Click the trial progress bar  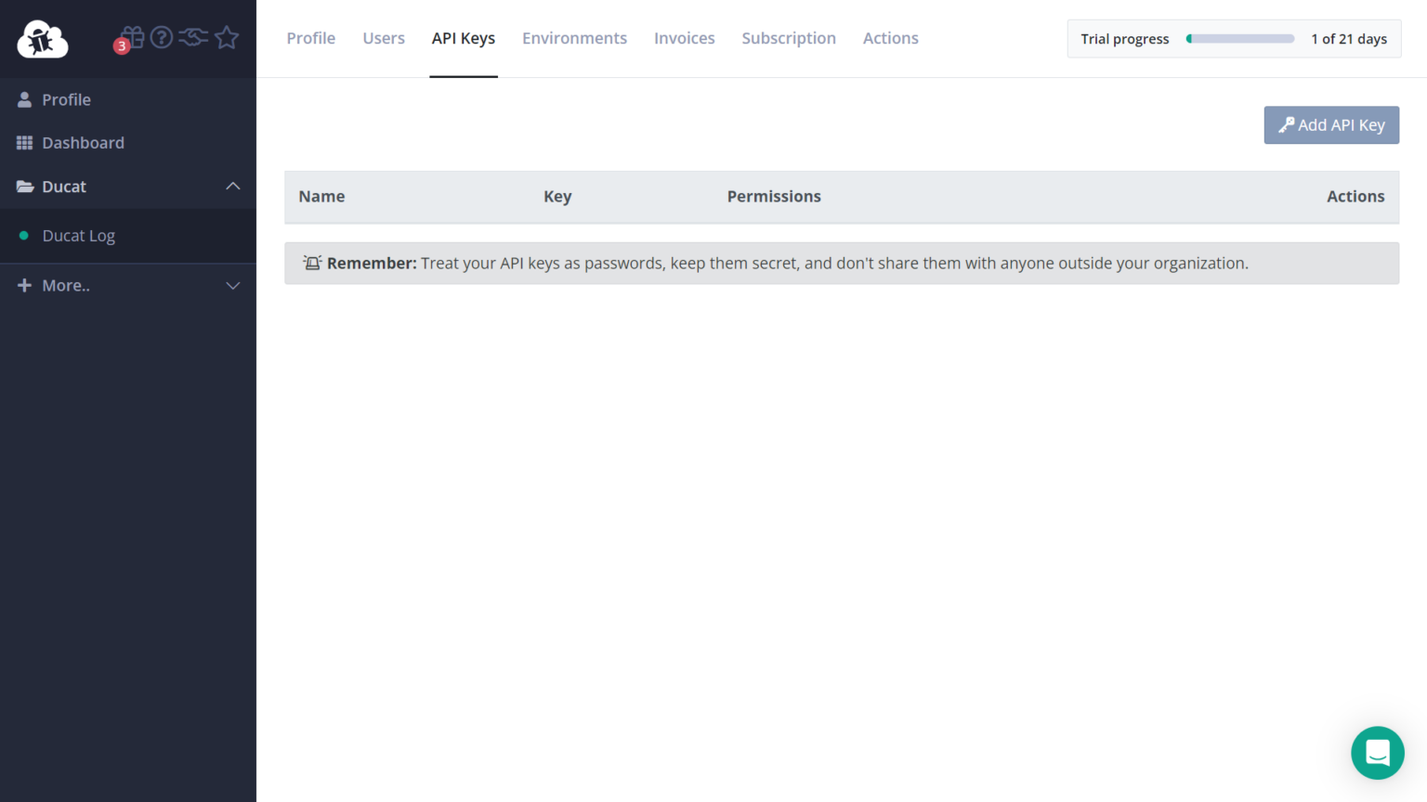(1240, 39)
